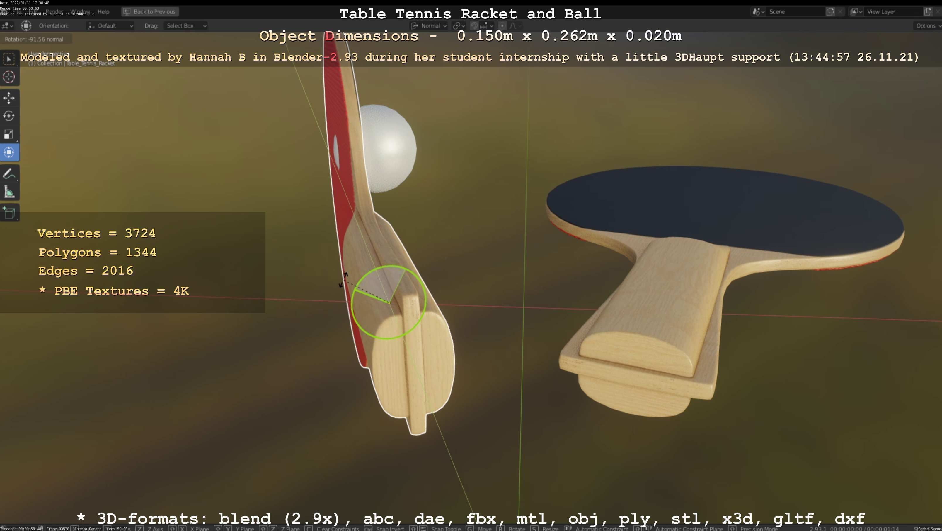Click the View Layer name field

tap(893, 12)
